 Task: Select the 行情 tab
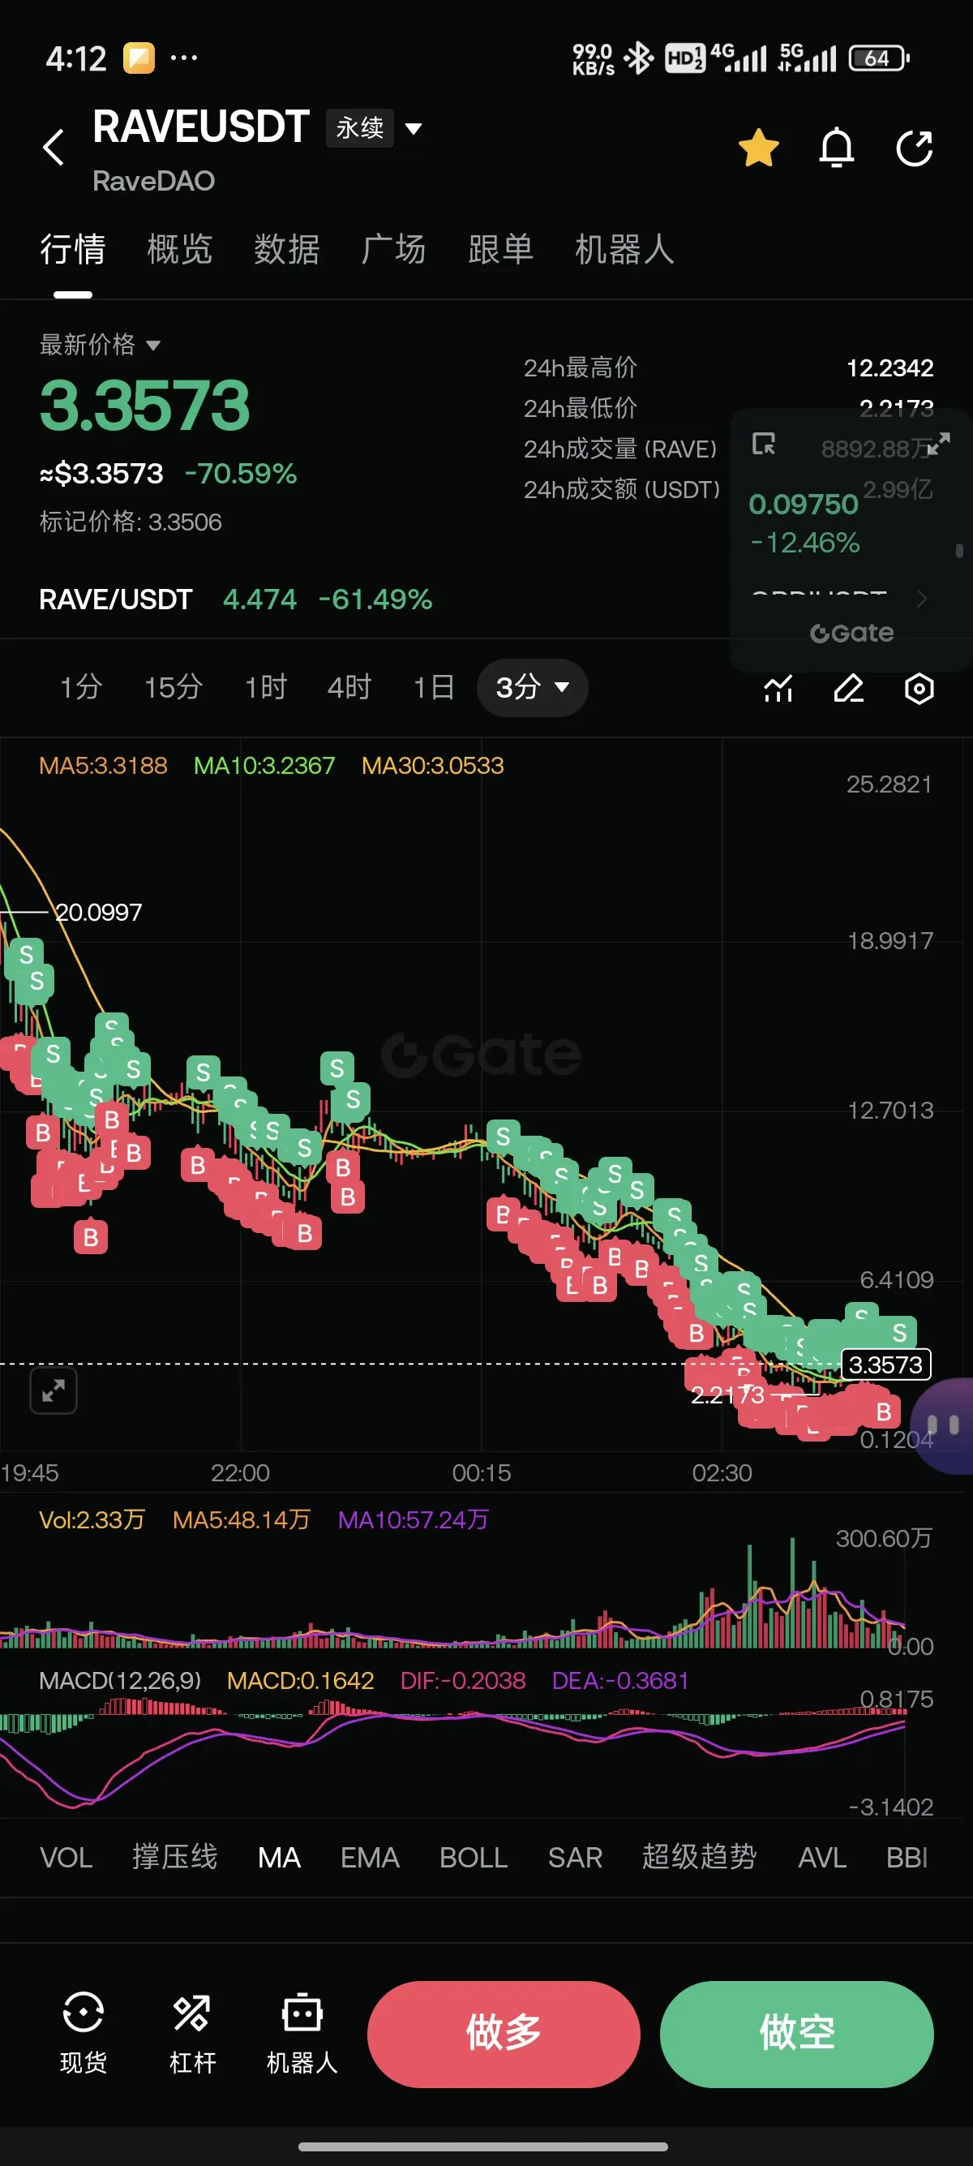73,250
